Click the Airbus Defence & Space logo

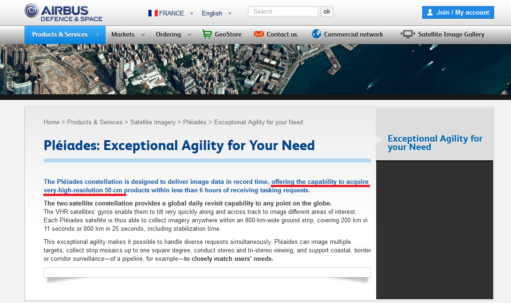pyautogui.click(x=63, y=13)
